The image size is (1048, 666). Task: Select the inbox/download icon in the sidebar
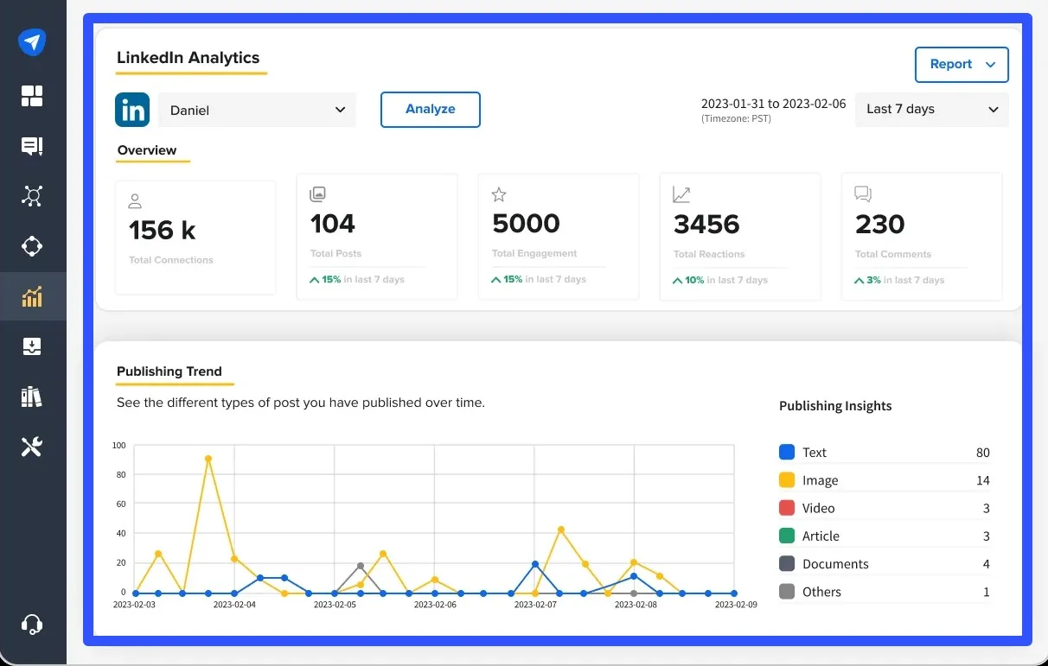pos(32,346)
